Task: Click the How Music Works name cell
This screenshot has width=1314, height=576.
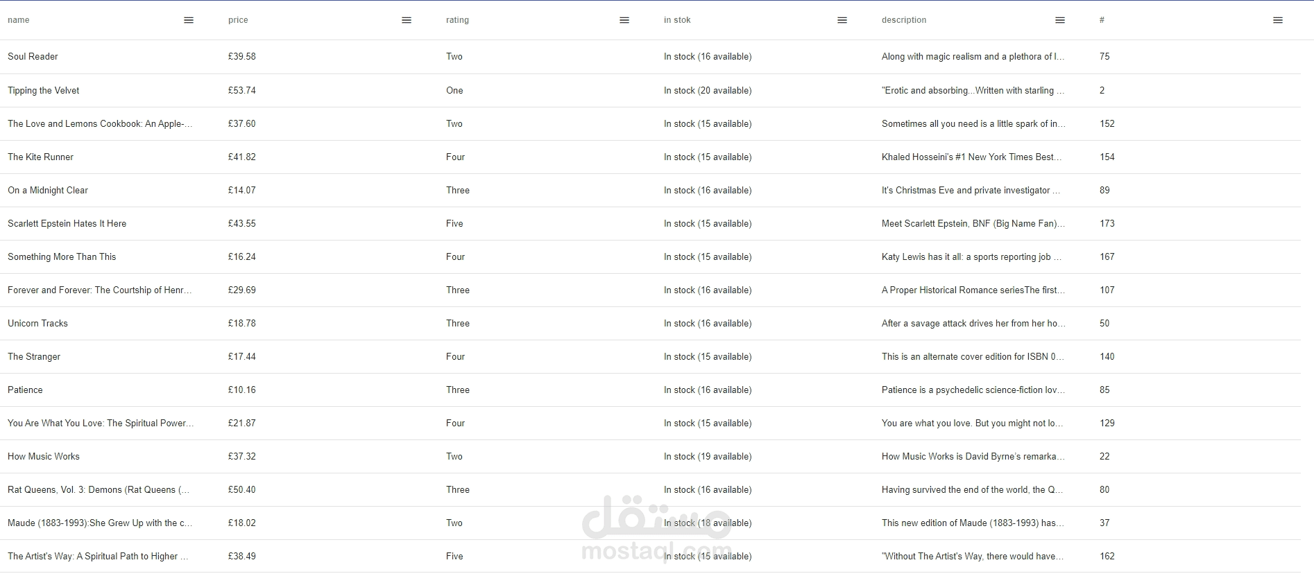Action: click(44, 457)
